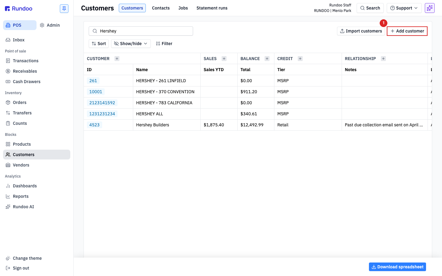The image size is (442, 276).
Task: Click the Admin gear icon
Action: click(x=42, y=25)
